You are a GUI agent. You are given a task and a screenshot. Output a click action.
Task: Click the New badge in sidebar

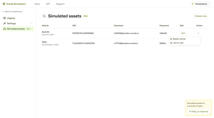[x=28, y=29]
